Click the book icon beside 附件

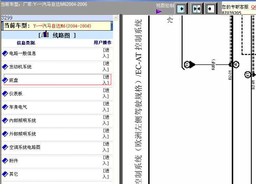(5, 161)
